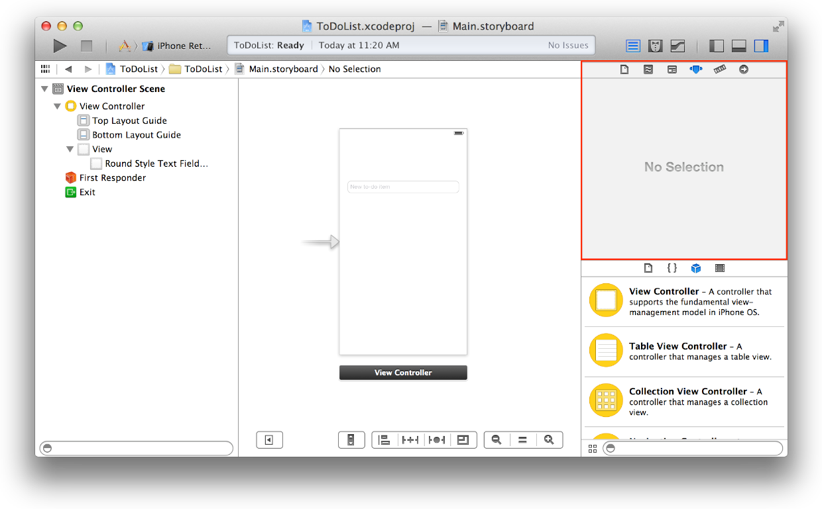Image resolution: width=822 pixels, height=509 pixels.
Task: Choose the iPhone Retina destination in scheme selector
Action: (178, 46)
